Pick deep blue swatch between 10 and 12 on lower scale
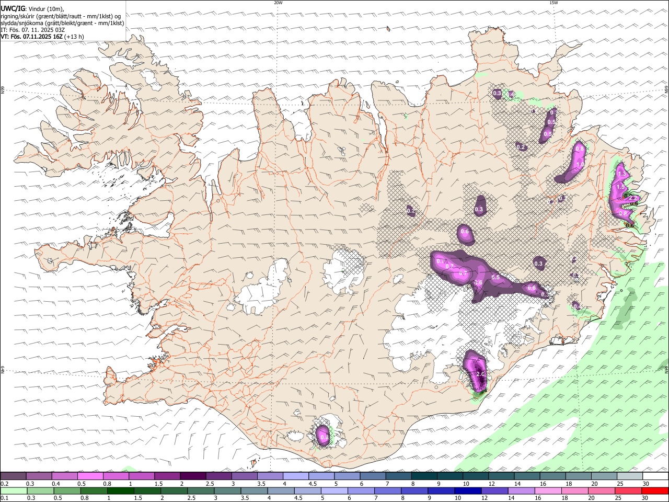Screen dimensions: 669x502 point(468,491)
